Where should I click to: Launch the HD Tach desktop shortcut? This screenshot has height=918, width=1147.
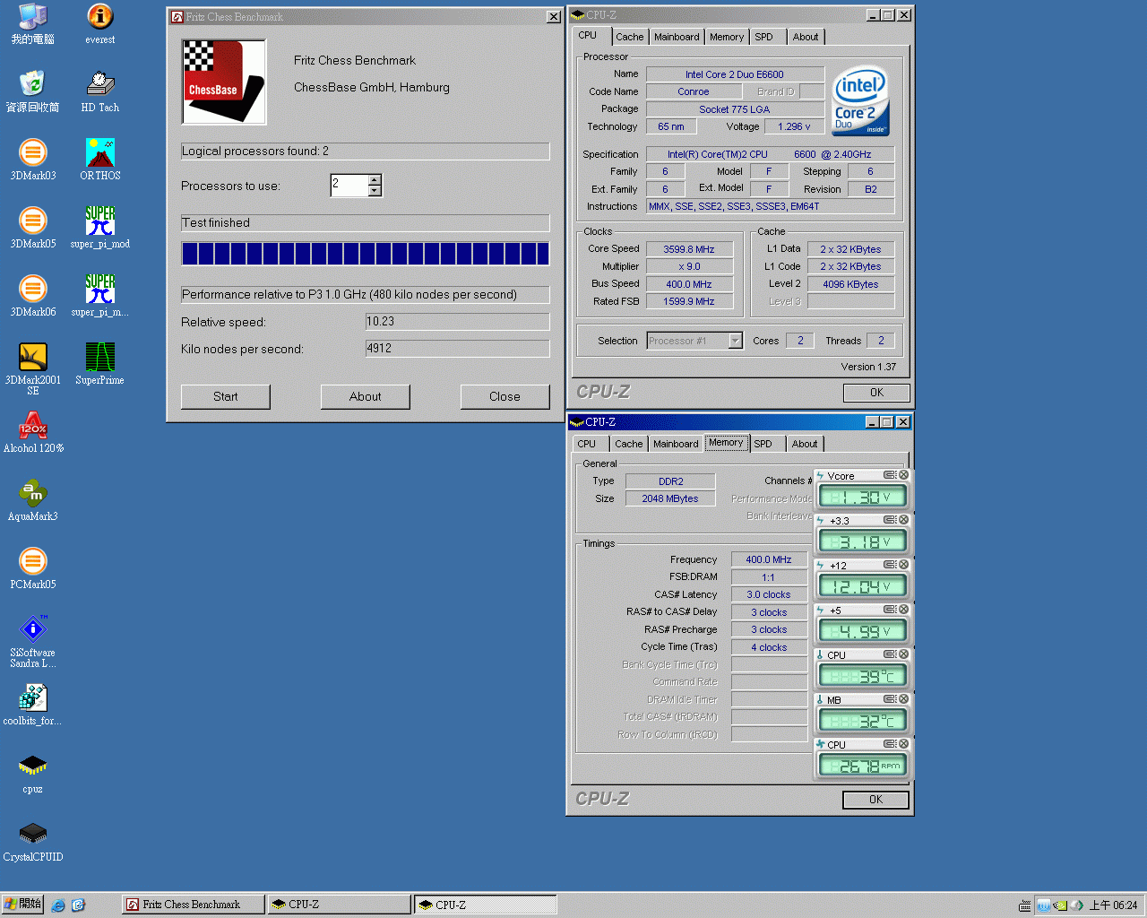[99, 91]
